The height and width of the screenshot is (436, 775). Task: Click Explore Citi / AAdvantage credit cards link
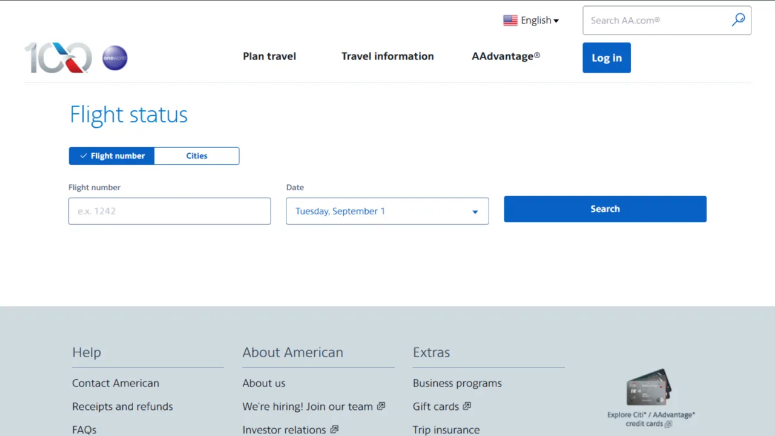coord(651,419)
